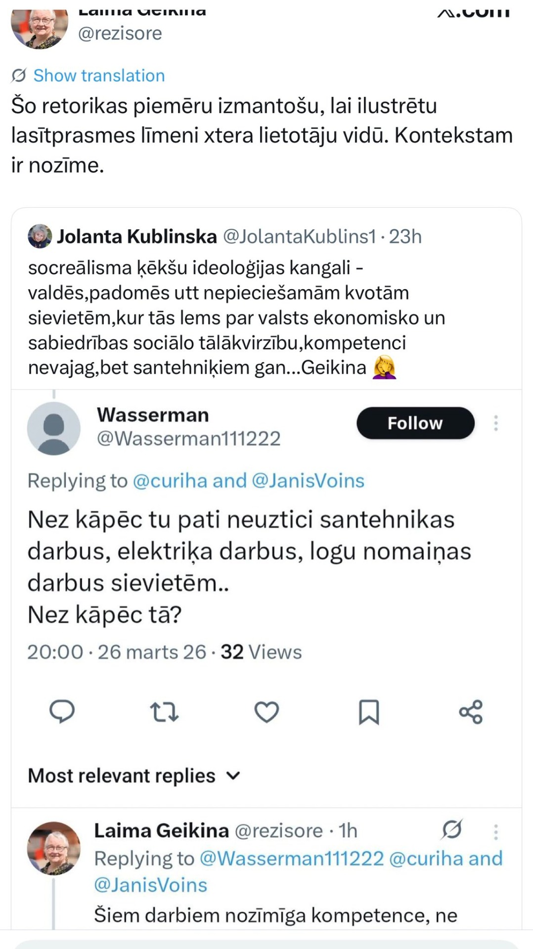Open three-dot menu beside Follow button
Image resolution: width=533 pixels, height=949 pixels.
tap(495, 423)
